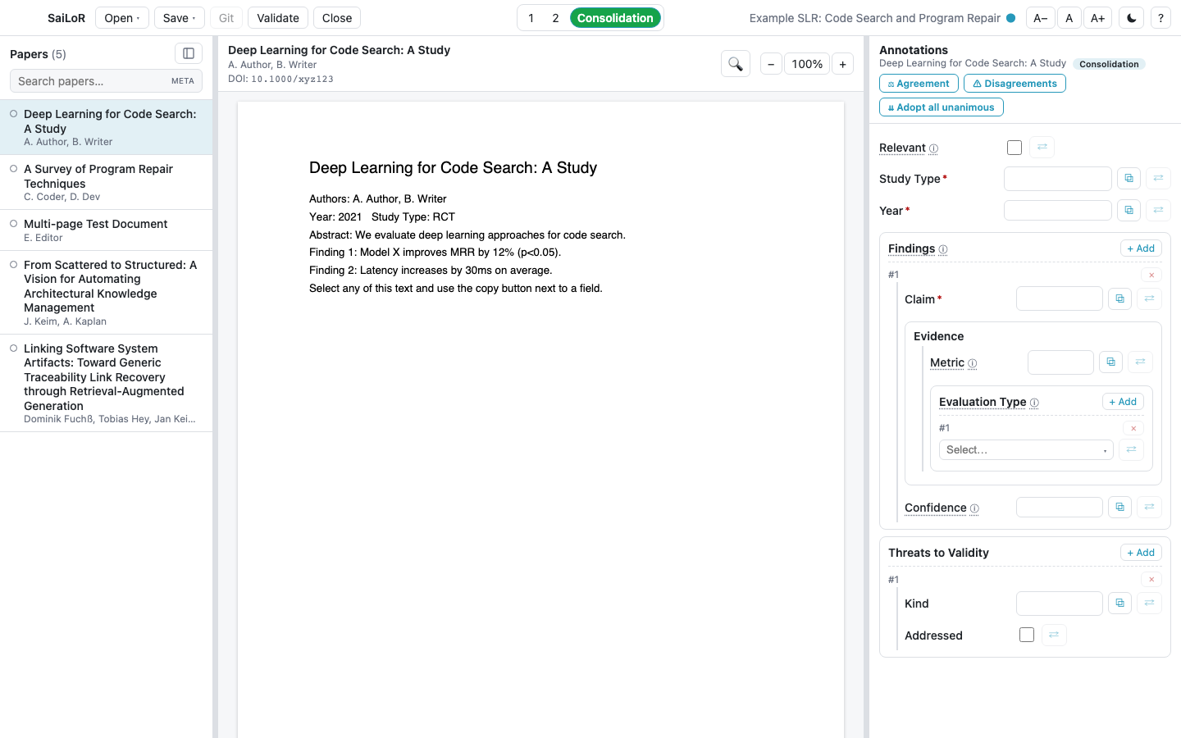Copy selected text into Study Type field
This screenshot has height=738, width=1181.
[1129, 178]
